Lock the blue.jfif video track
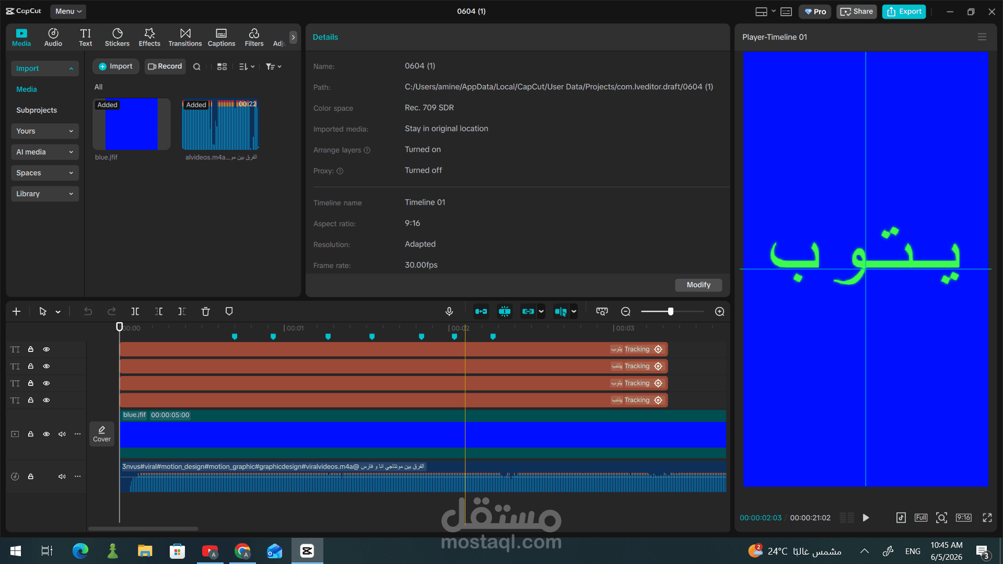The height and width of the screenshot is (564, 1003). coord(31,434)
